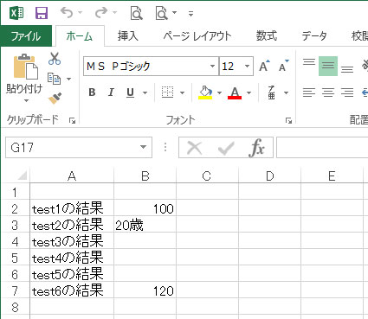This screenshot has width=368, height=319.
Task: Switch to the 挿入 tab
Action: point(128,36)
